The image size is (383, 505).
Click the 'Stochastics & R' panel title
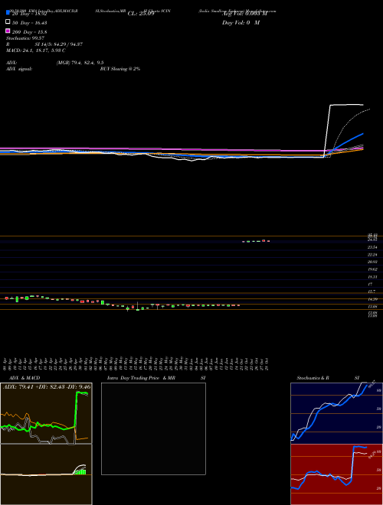tap(313, 378)
